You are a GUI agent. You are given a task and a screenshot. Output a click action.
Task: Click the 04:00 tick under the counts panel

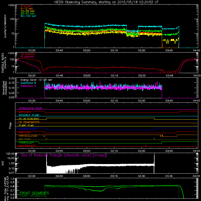click(x=196, y=51)
